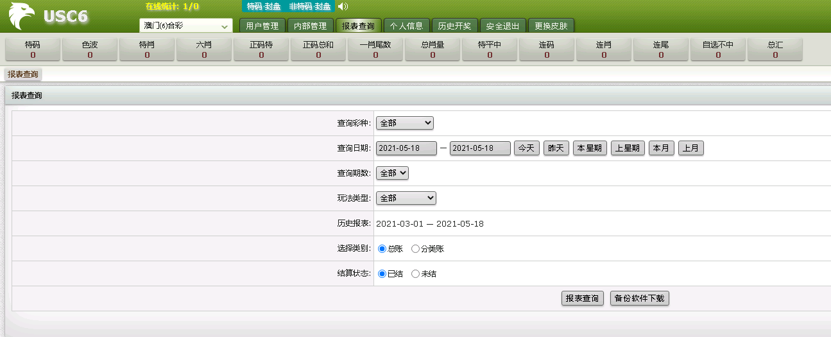The image size is (831, 337).
Task: Open the 查询期数 dropdown
Action: coord(392,173)
